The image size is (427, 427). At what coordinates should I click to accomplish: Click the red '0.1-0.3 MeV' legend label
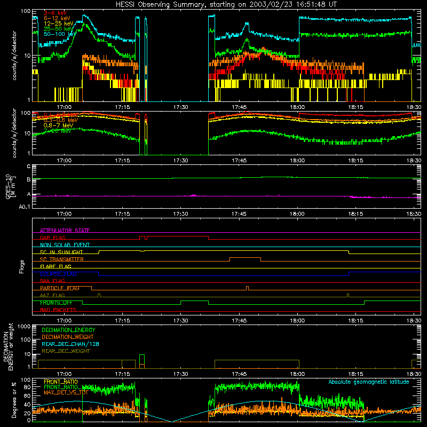[x=61, y=115]
